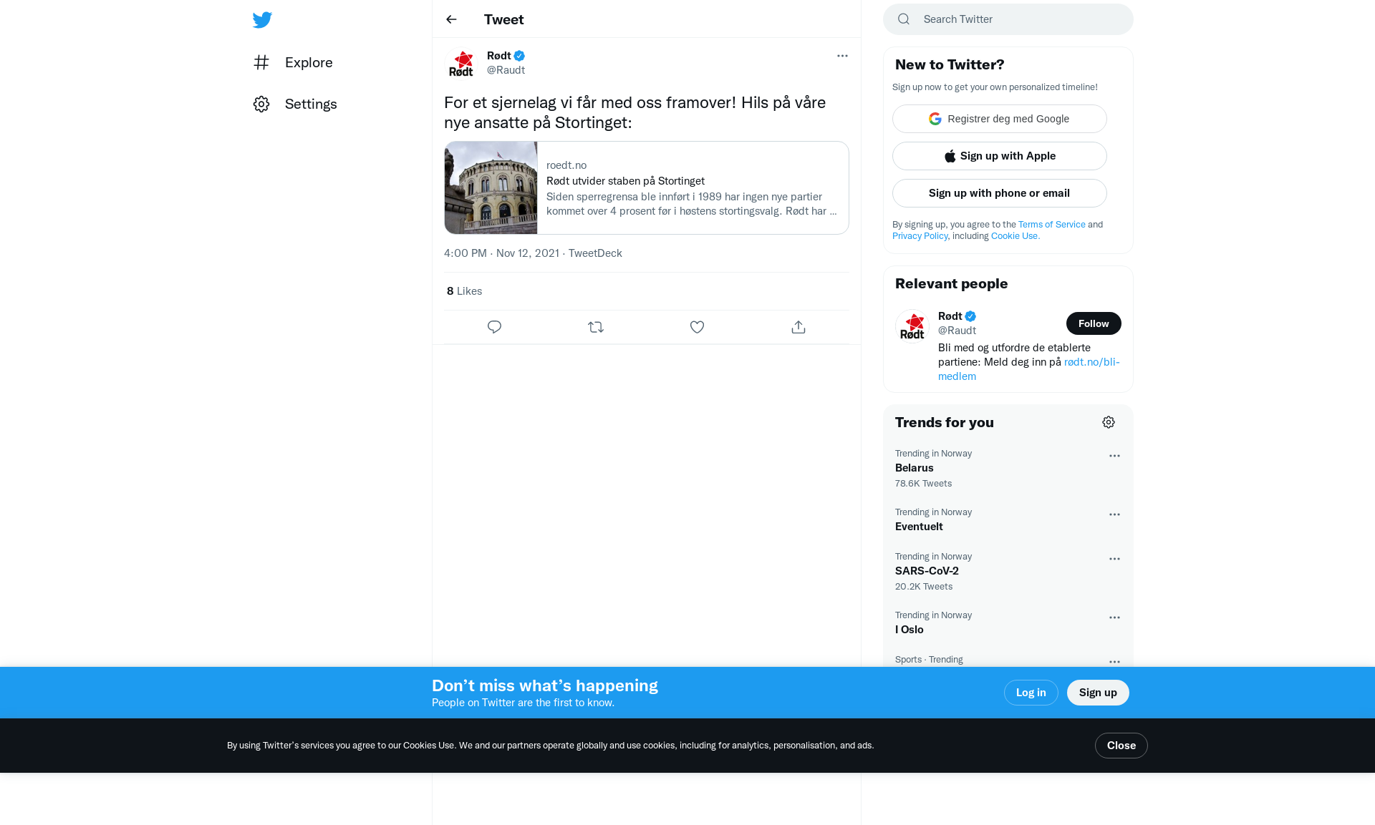The width and height of the screenshot is (1375, 825).
Task: Open the Terms of Service link
Action: pos(1052,225)
